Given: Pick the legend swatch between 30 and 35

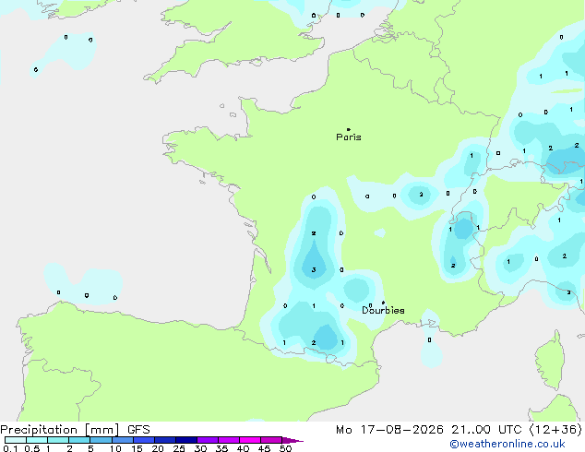Looking at the screenshot, I should point(208,440).
